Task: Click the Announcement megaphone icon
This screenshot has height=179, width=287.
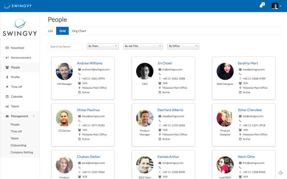Action: pyautogui.click(x=7, y=58)
